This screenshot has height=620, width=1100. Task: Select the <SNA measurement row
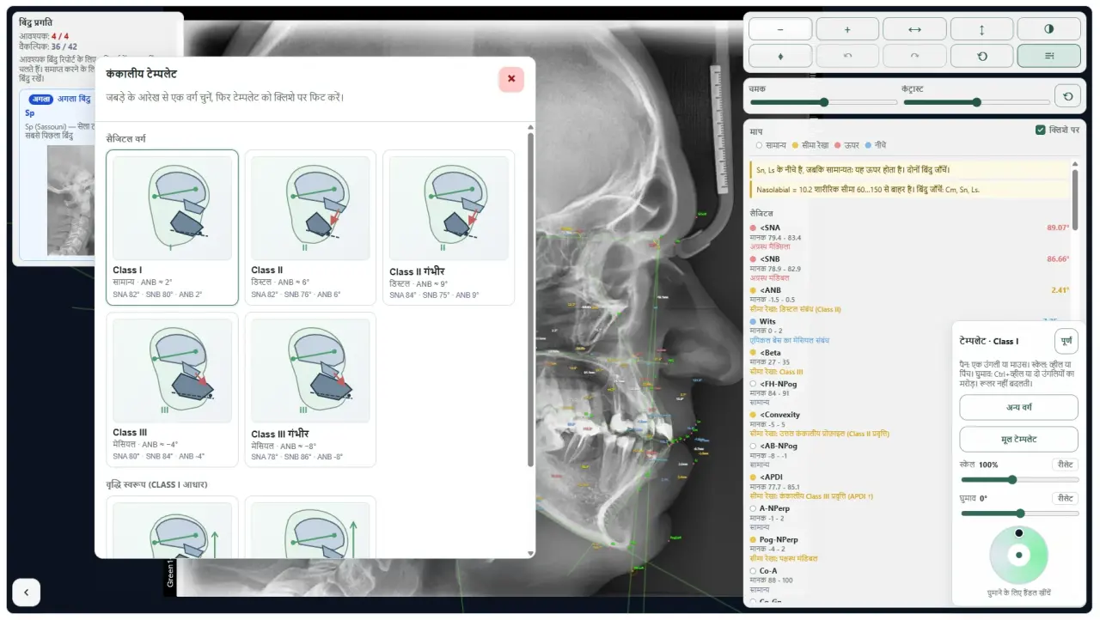tap(909, 236)
